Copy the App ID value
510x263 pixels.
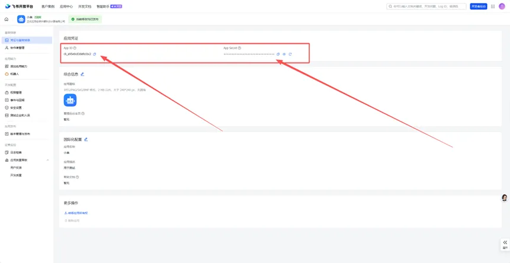[x=94, y=54]
